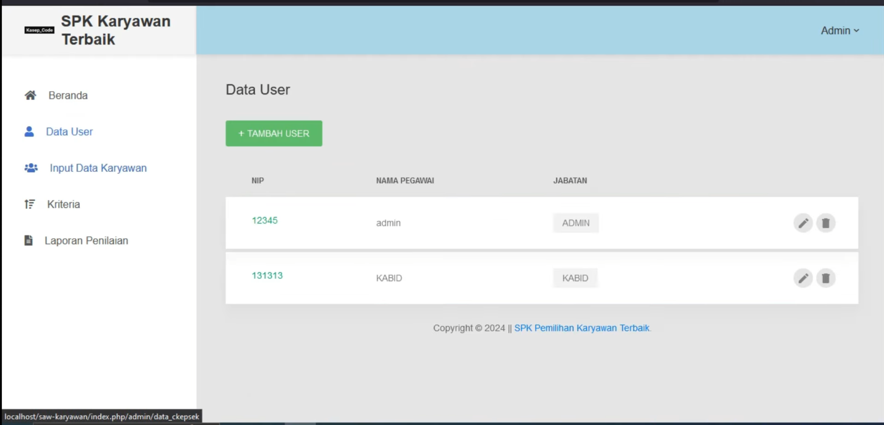Image resolution: width=884 pixels, height=425 pixels.
Task: Click the Kasep_Code logo
Action: click(39, 30)
